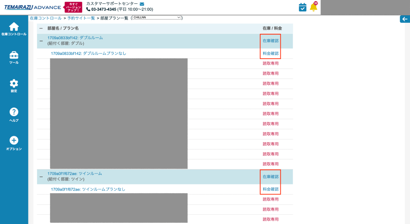
Task: Click 在庫確認 for ツインルーム
Action: tap(270, 177)
